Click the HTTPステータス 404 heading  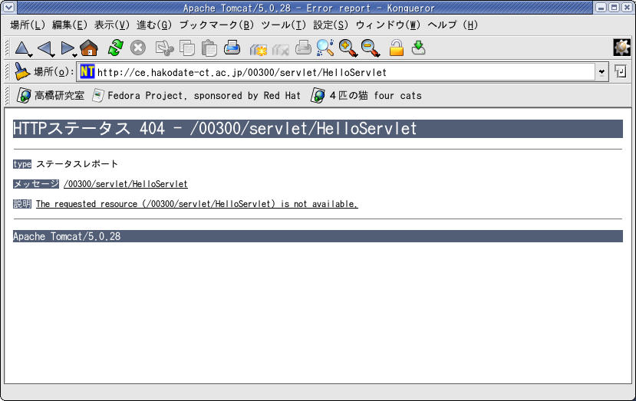click(x=318, y=129)
